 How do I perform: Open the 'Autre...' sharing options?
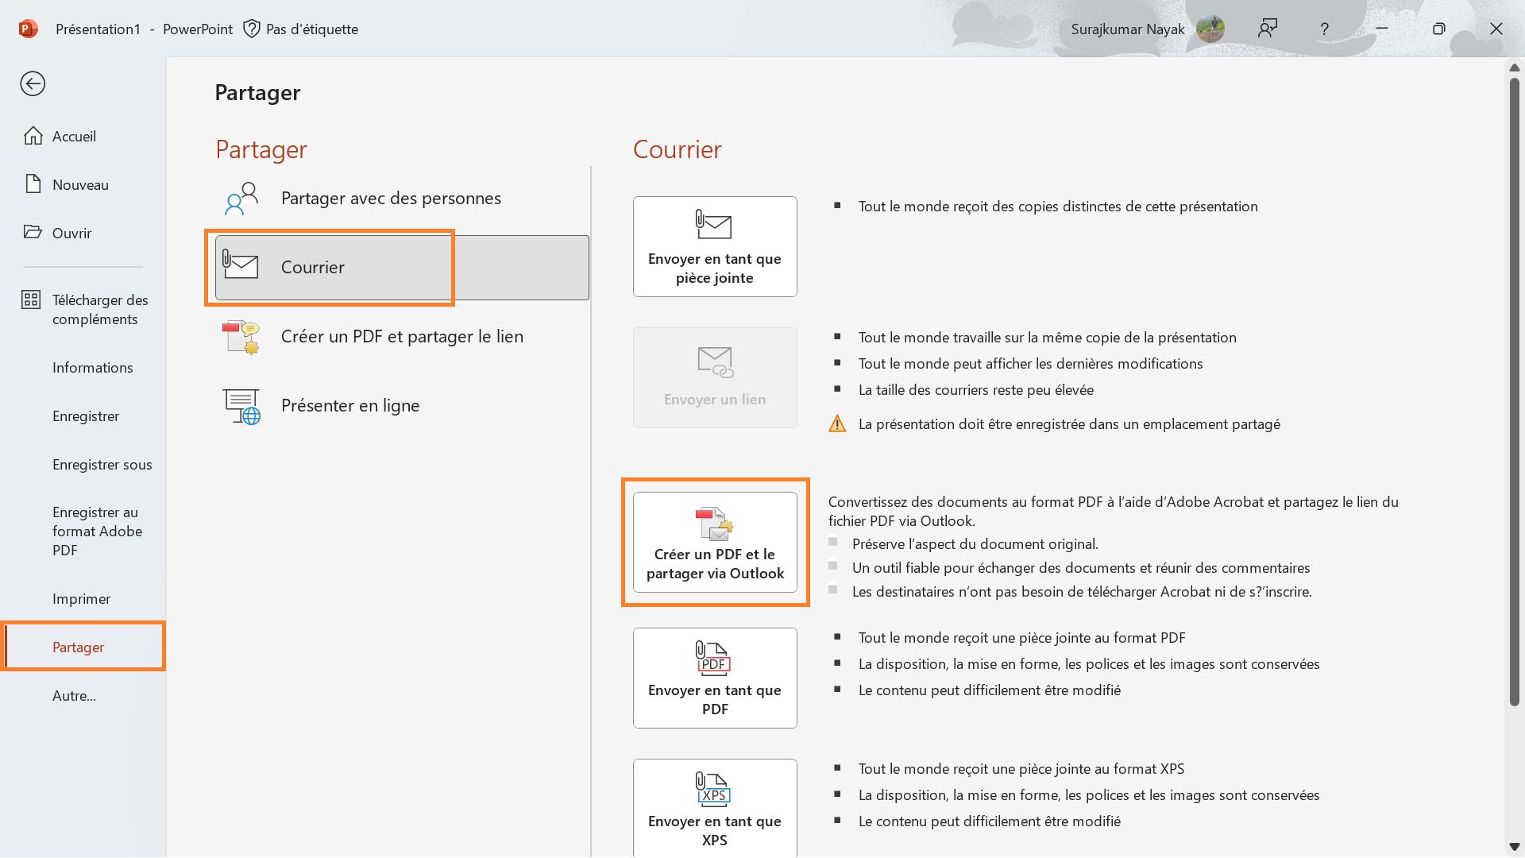point(74,695)
